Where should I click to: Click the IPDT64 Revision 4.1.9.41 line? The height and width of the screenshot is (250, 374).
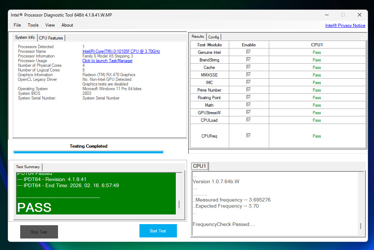(52, 179)
